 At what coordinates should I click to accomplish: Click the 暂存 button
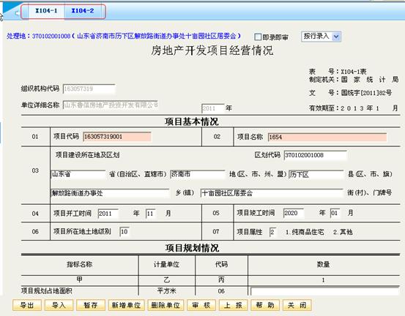click(x=91, y=306)
